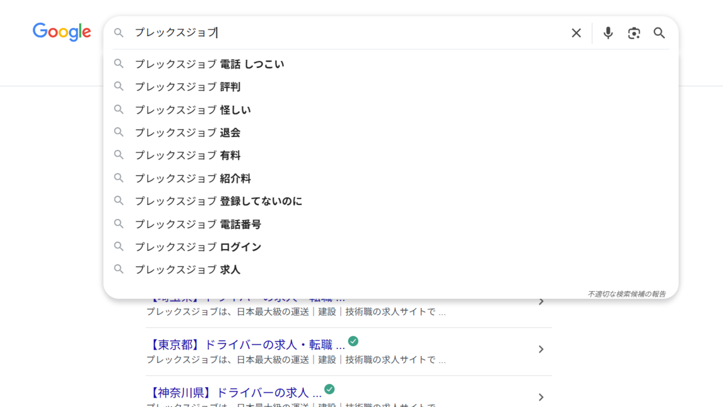Click magnifier icon beside 有料 suggestion
The image size is (723, 407).
(119, 155)
